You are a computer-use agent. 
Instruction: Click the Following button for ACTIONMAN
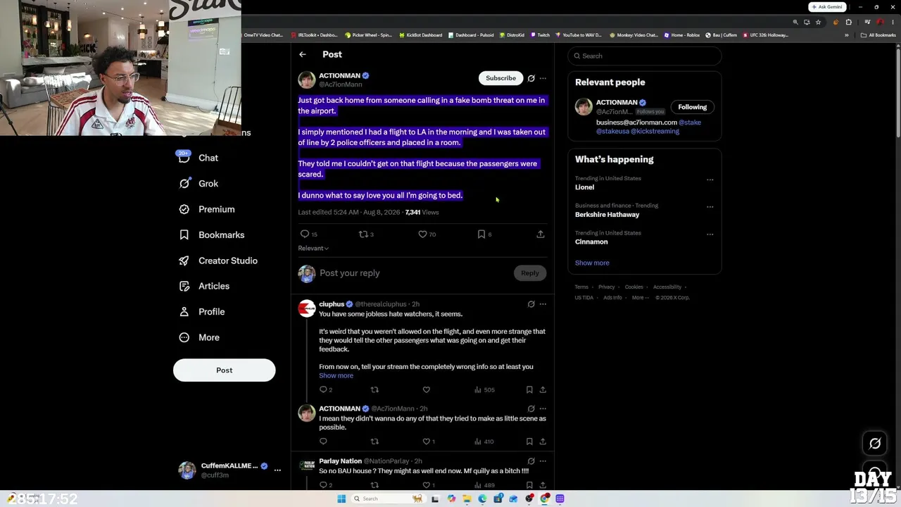pos(693,107)
